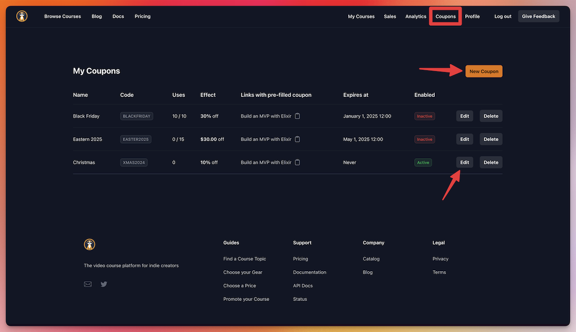Delete the Christmas coupon
This screenshot has width=576, height=332.
tap(490, 162)
